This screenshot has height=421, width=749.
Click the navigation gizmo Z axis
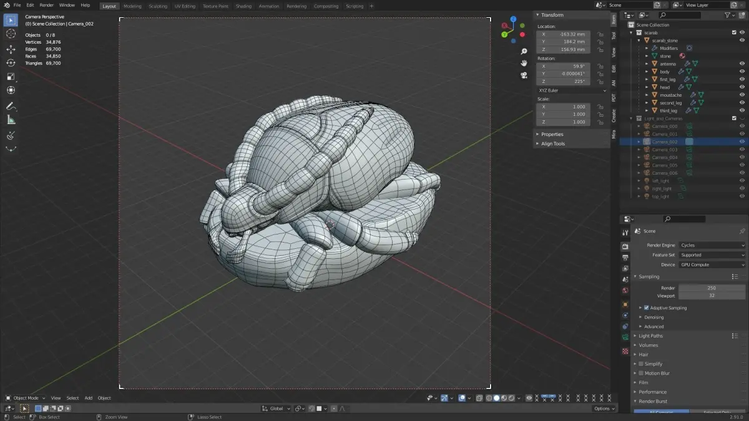coord(513,19)
